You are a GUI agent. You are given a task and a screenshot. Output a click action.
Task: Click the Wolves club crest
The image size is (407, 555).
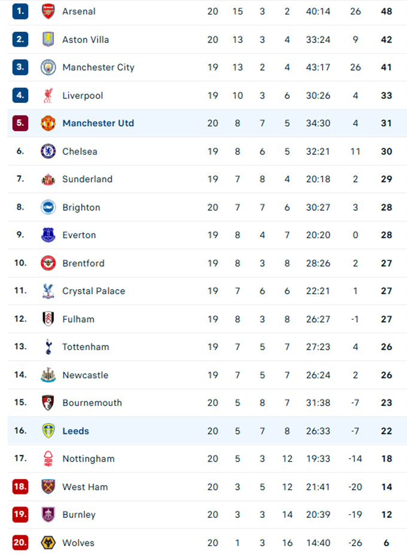(x=48, y=543)
